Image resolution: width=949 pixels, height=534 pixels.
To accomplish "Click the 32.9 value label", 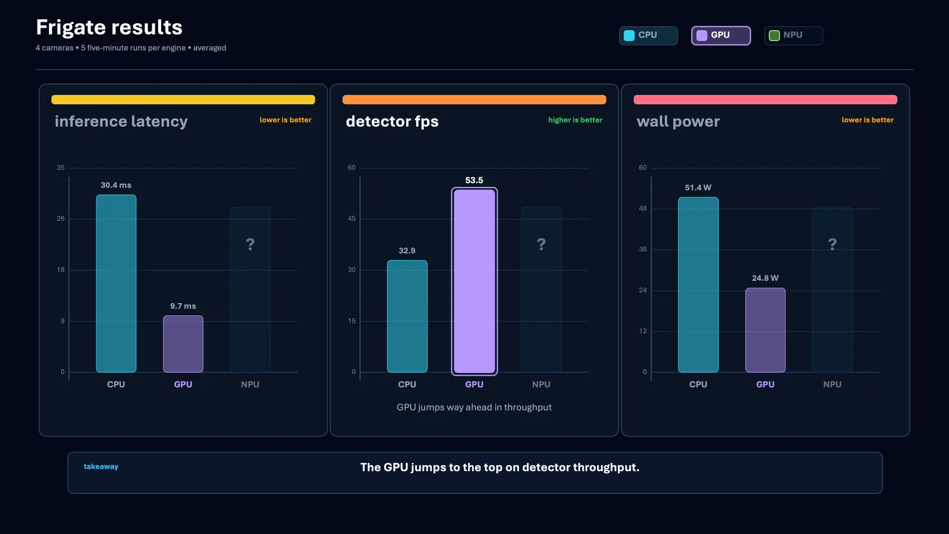I will click(x=407, y=251).
